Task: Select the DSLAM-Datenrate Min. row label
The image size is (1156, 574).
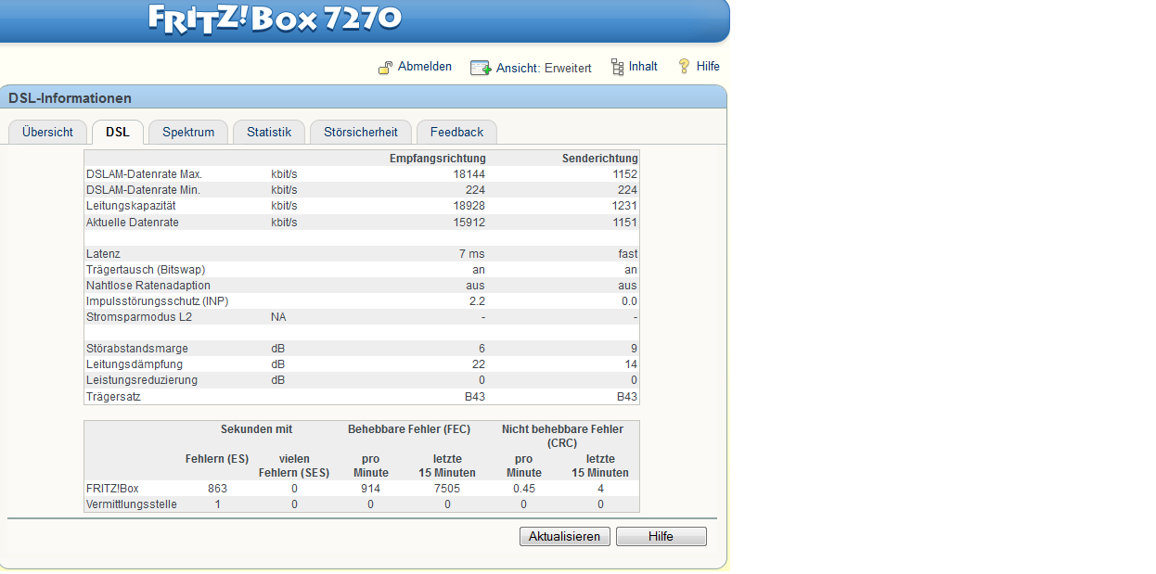Action: point(143,190)
